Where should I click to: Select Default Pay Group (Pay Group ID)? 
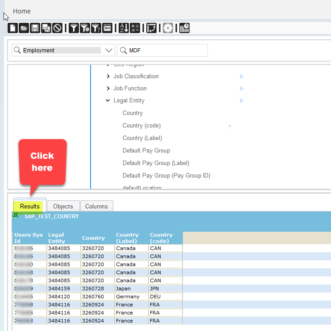(166, 175)
